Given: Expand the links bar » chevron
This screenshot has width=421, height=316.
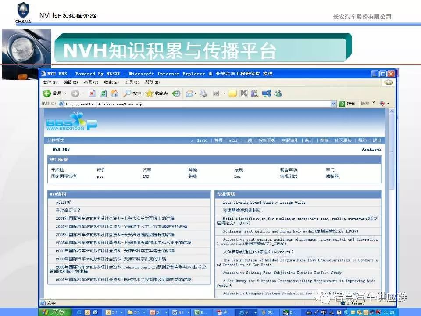Looking at the screenshot, I should tap(374, 103).
